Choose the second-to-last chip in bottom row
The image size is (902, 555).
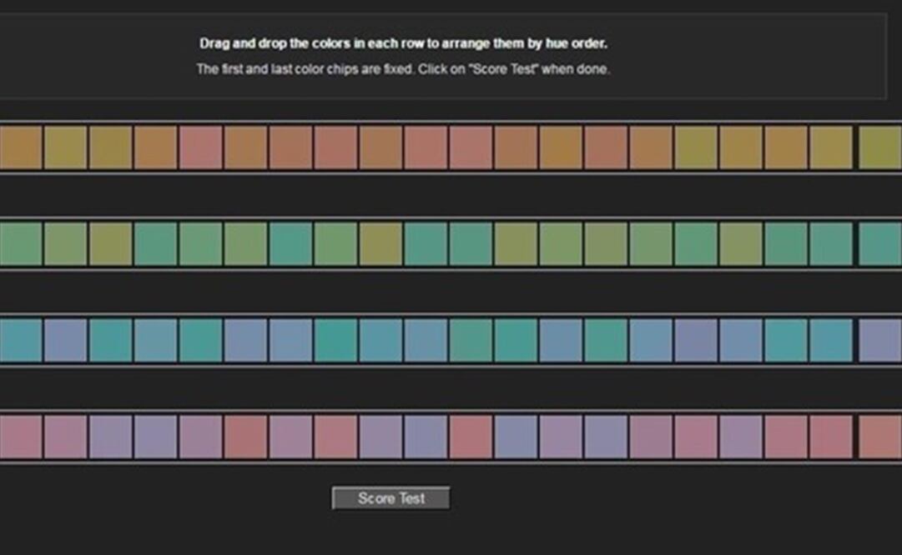tap(831, 437)
